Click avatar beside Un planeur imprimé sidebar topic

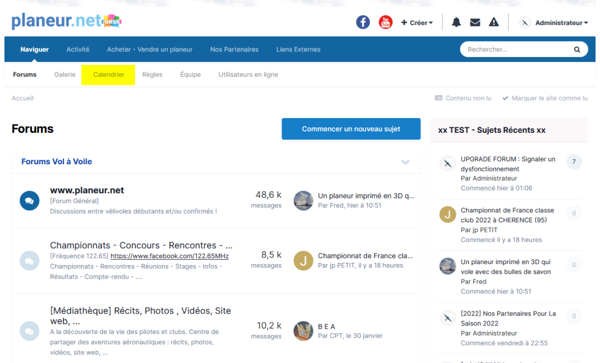pyautogui.click(x=447, y=266)
